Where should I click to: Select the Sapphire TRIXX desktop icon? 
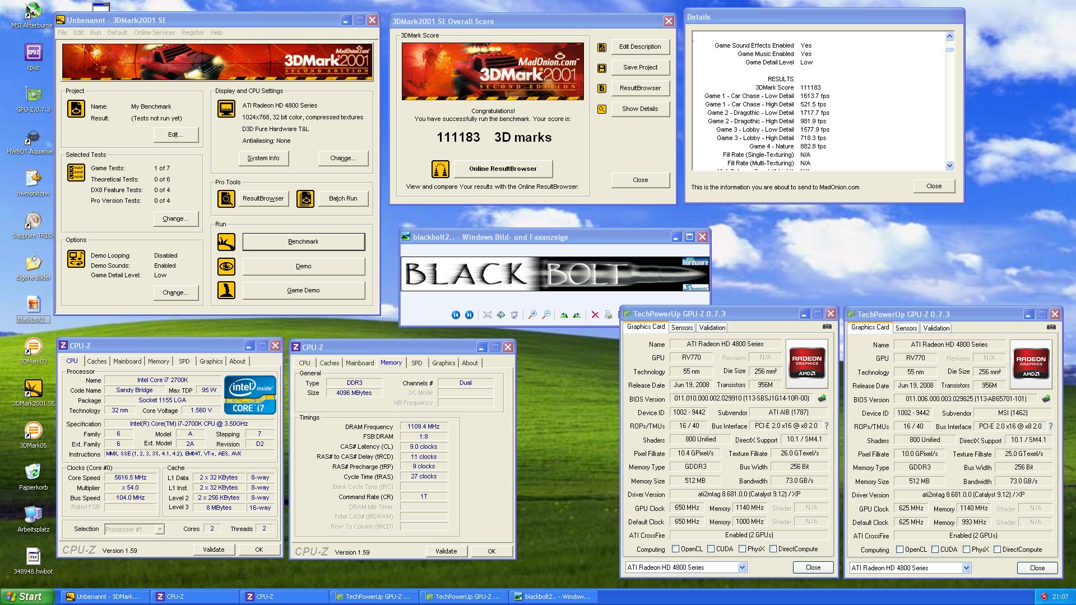(33, 225)
